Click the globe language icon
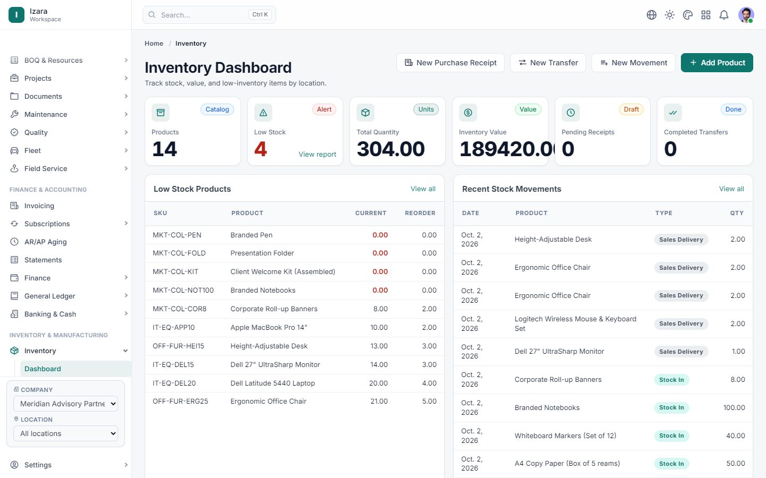Screen dimensions: 766x478 click(x=652, y=15)
